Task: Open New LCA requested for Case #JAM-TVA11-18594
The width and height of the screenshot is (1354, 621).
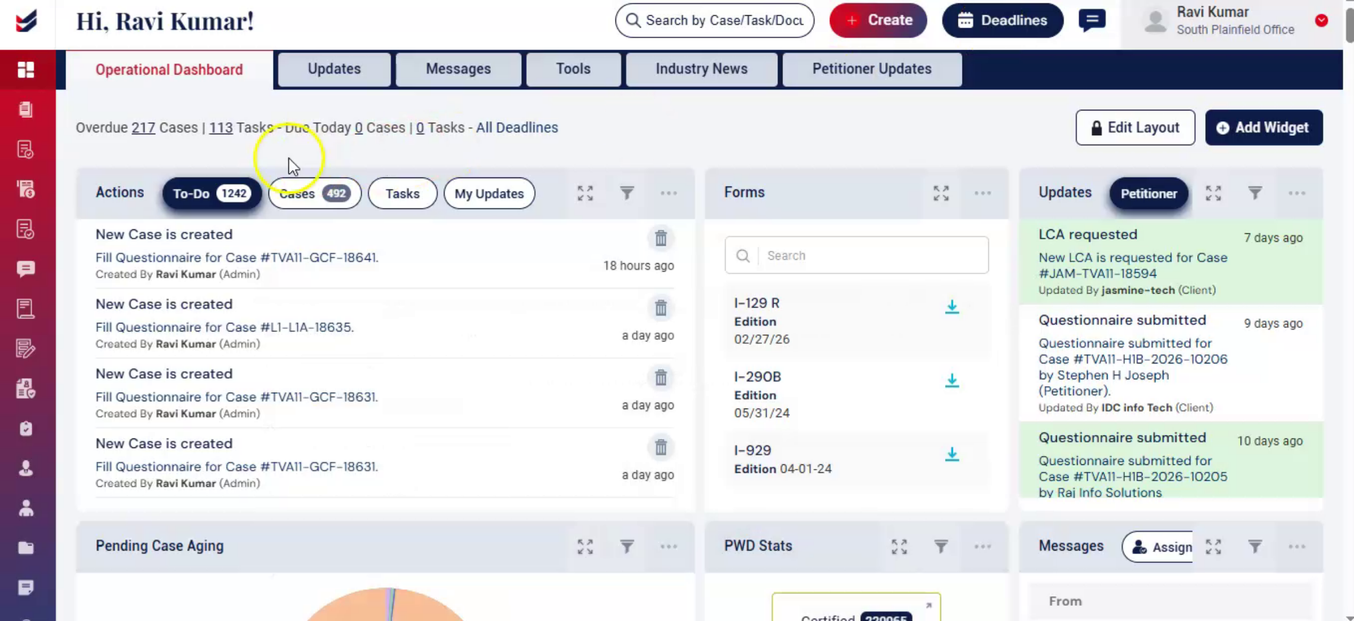Action: (1133, 265)
